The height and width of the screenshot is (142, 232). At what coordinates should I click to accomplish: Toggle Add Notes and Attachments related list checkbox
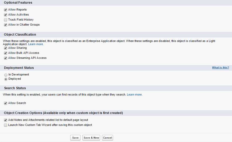pyautogui.click(x=6, y=120)
